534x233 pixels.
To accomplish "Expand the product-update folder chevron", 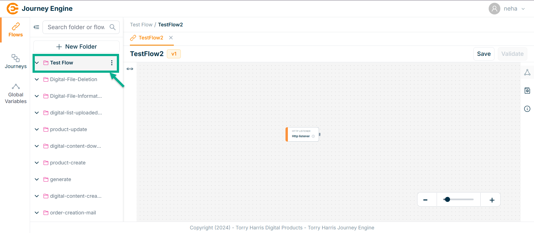I will click(x=37, y=129).
